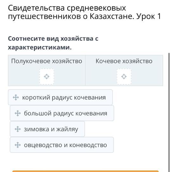Click move icon on короткий радиус кочевания
The image size is (171, 172).
tap(16, 97)
